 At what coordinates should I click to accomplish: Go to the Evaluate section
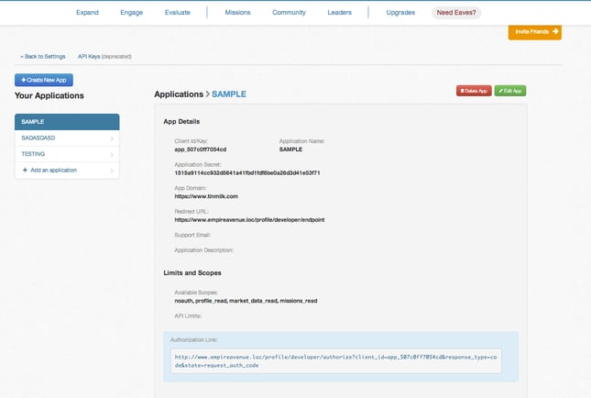click(178, 13)
